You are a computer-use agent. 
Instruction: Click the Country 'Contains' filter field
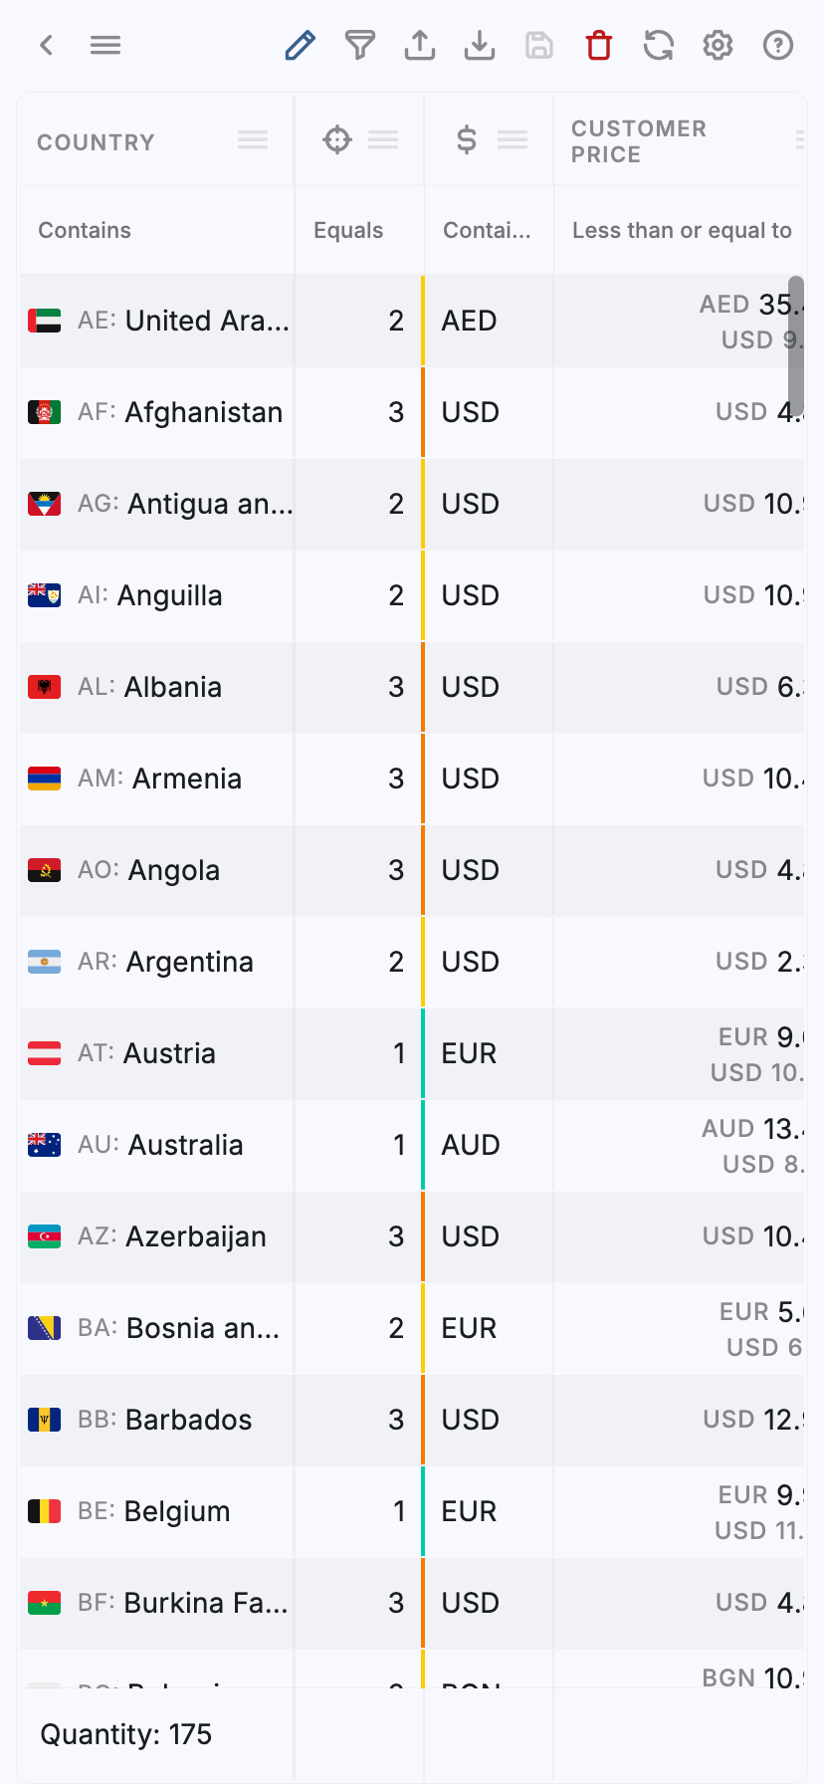point(155,230)
